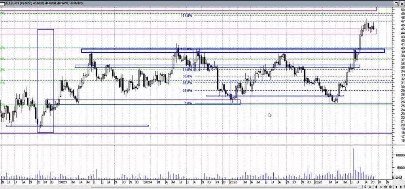Zoom in with the plus magnifier icon

click(390, 187)
